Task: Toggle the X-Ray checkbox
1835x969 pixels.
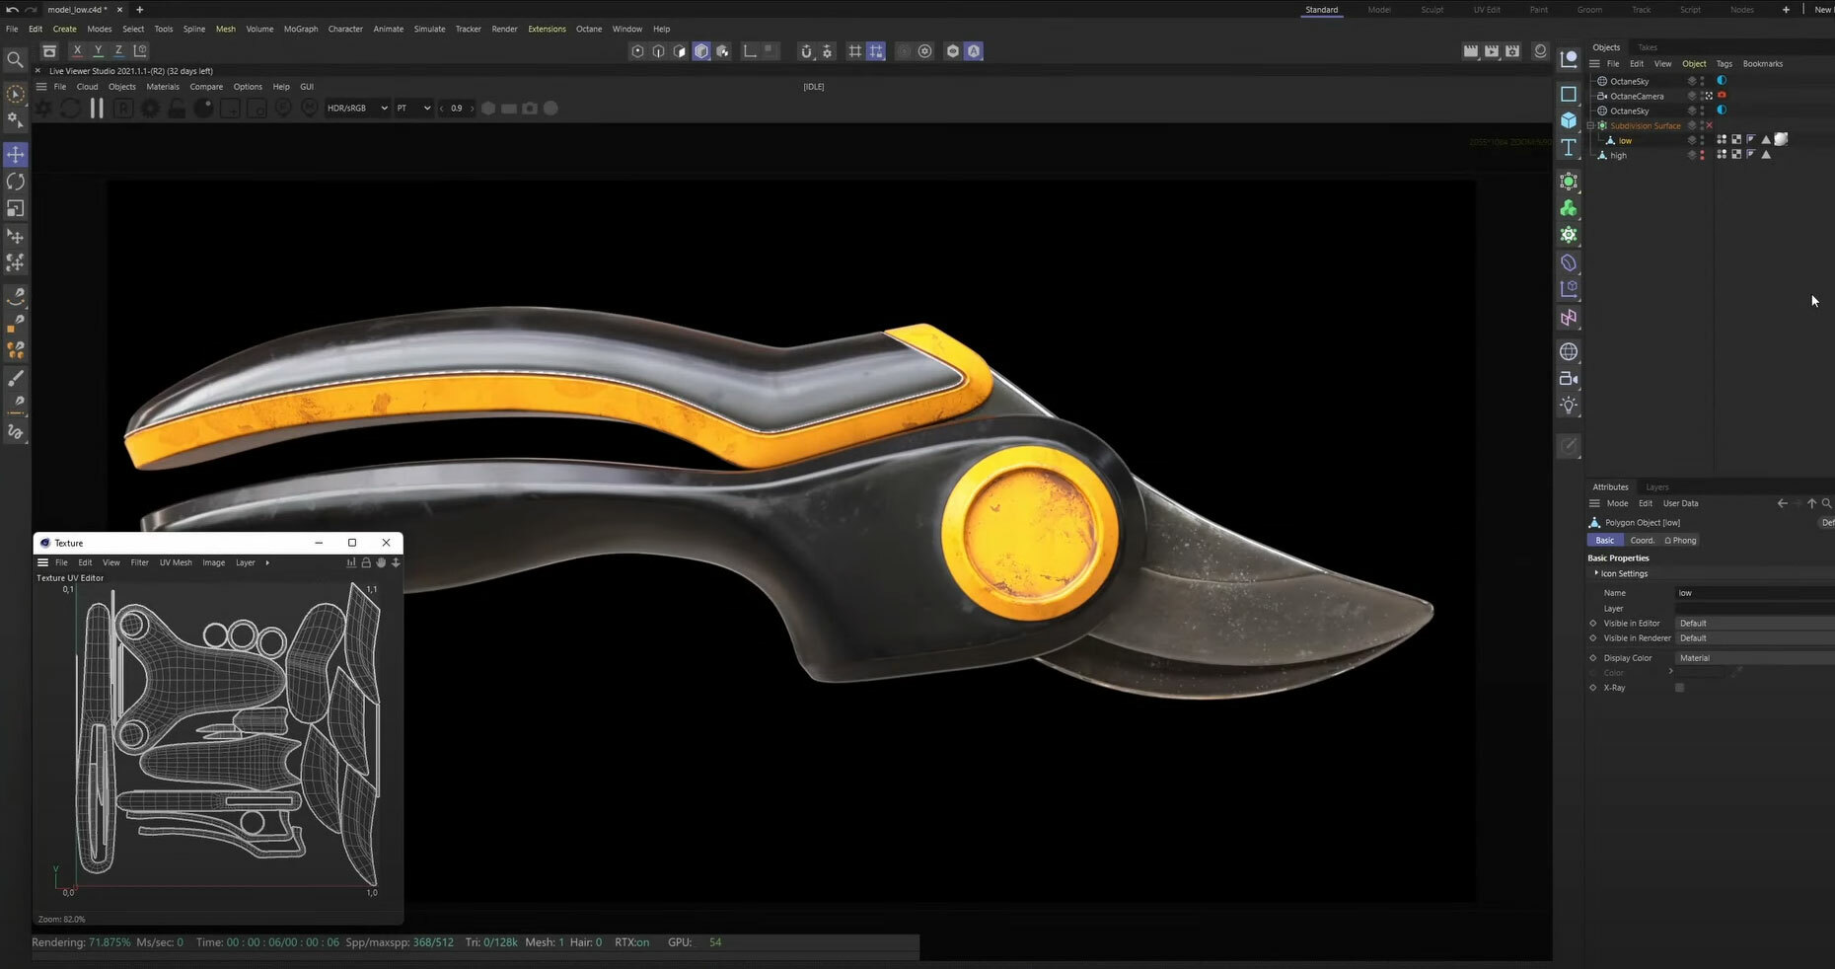Action: tap(1679, 688)
